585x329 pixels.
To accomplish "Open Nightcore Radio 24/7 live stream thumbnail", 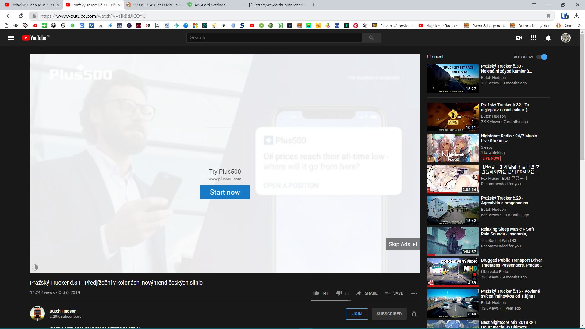I will [x=453, y=148].
